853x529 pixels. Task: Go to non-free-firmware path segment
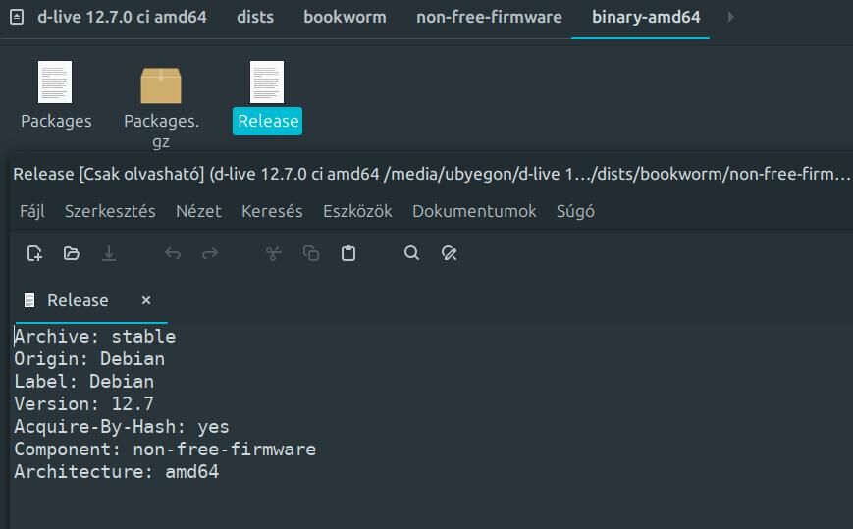point(489,17)
